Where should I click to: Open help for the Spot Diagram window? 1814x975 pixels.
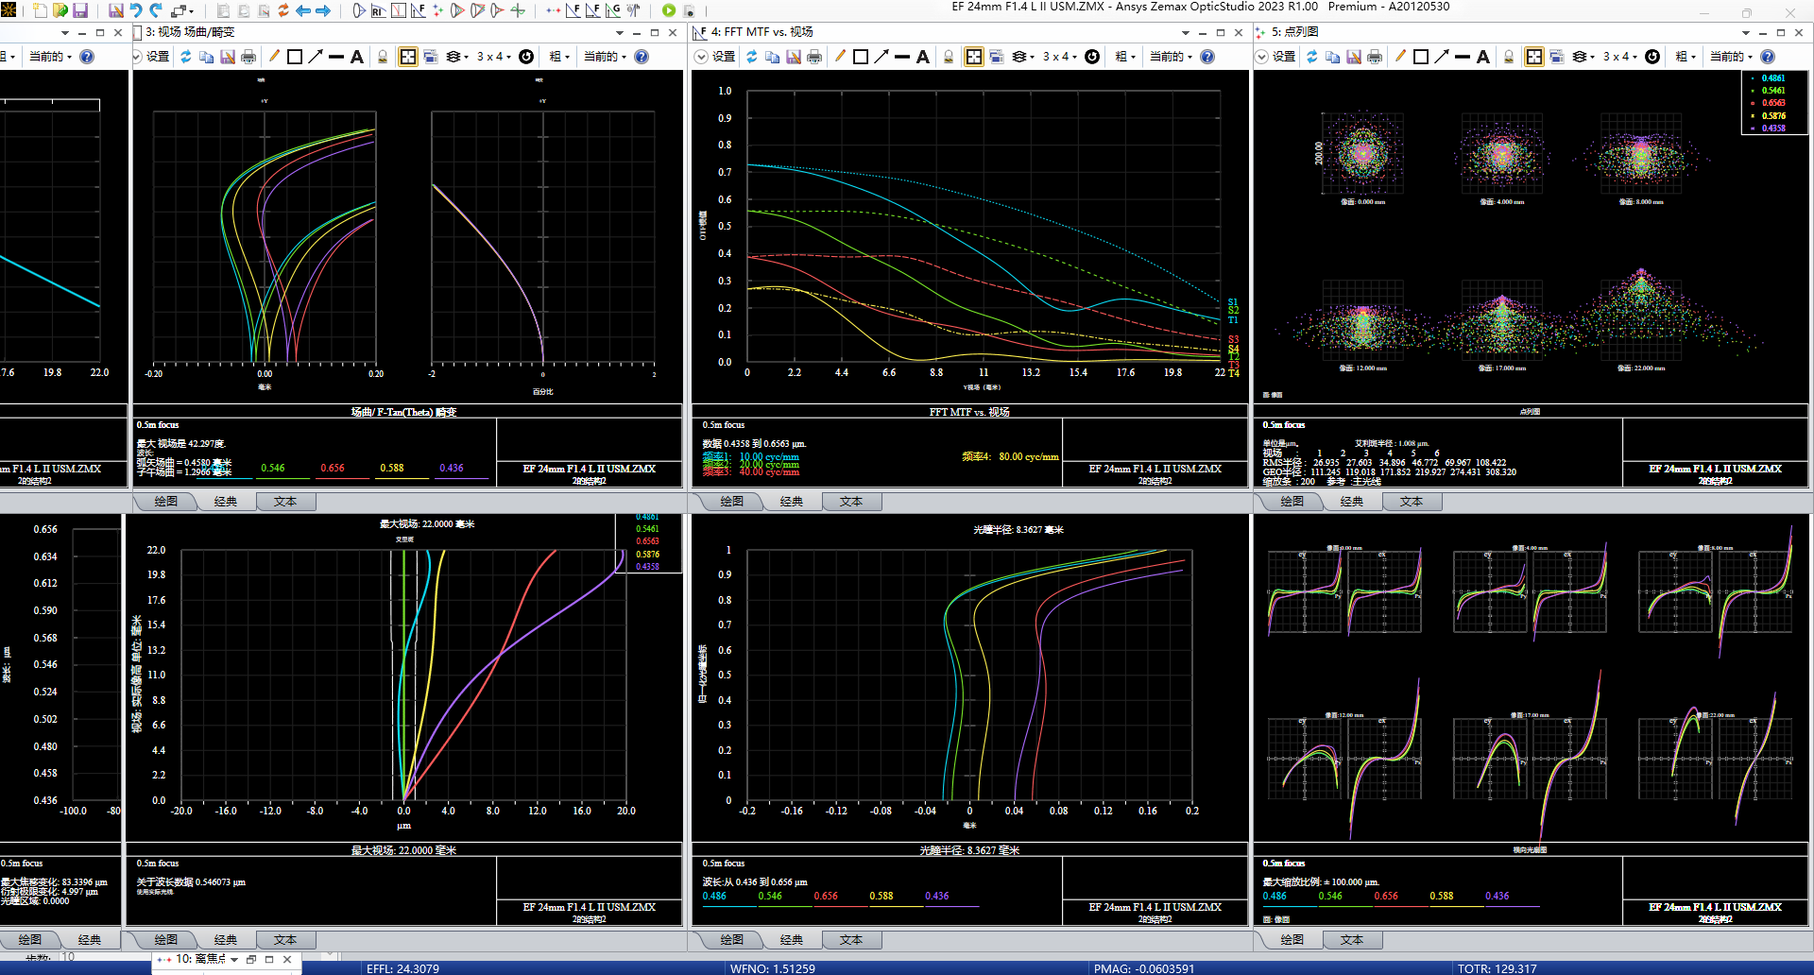pyautogui.click(x=1768, y=57)
